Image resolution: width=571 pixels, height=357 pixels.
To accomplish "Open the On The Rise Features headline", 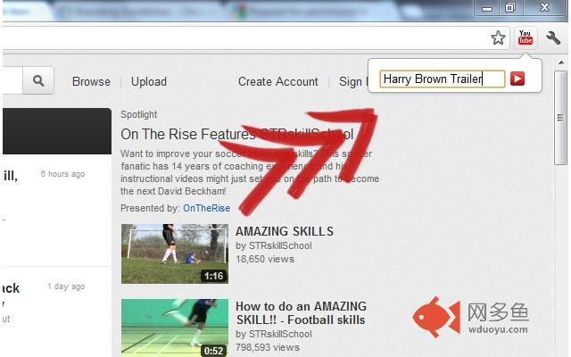I will point(237,134).
